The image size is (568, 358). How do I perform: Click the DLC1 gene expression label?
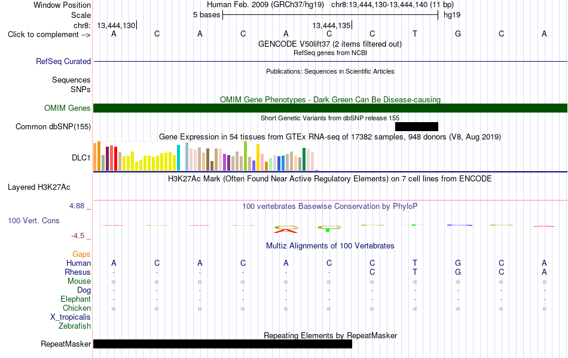point(81,157)
